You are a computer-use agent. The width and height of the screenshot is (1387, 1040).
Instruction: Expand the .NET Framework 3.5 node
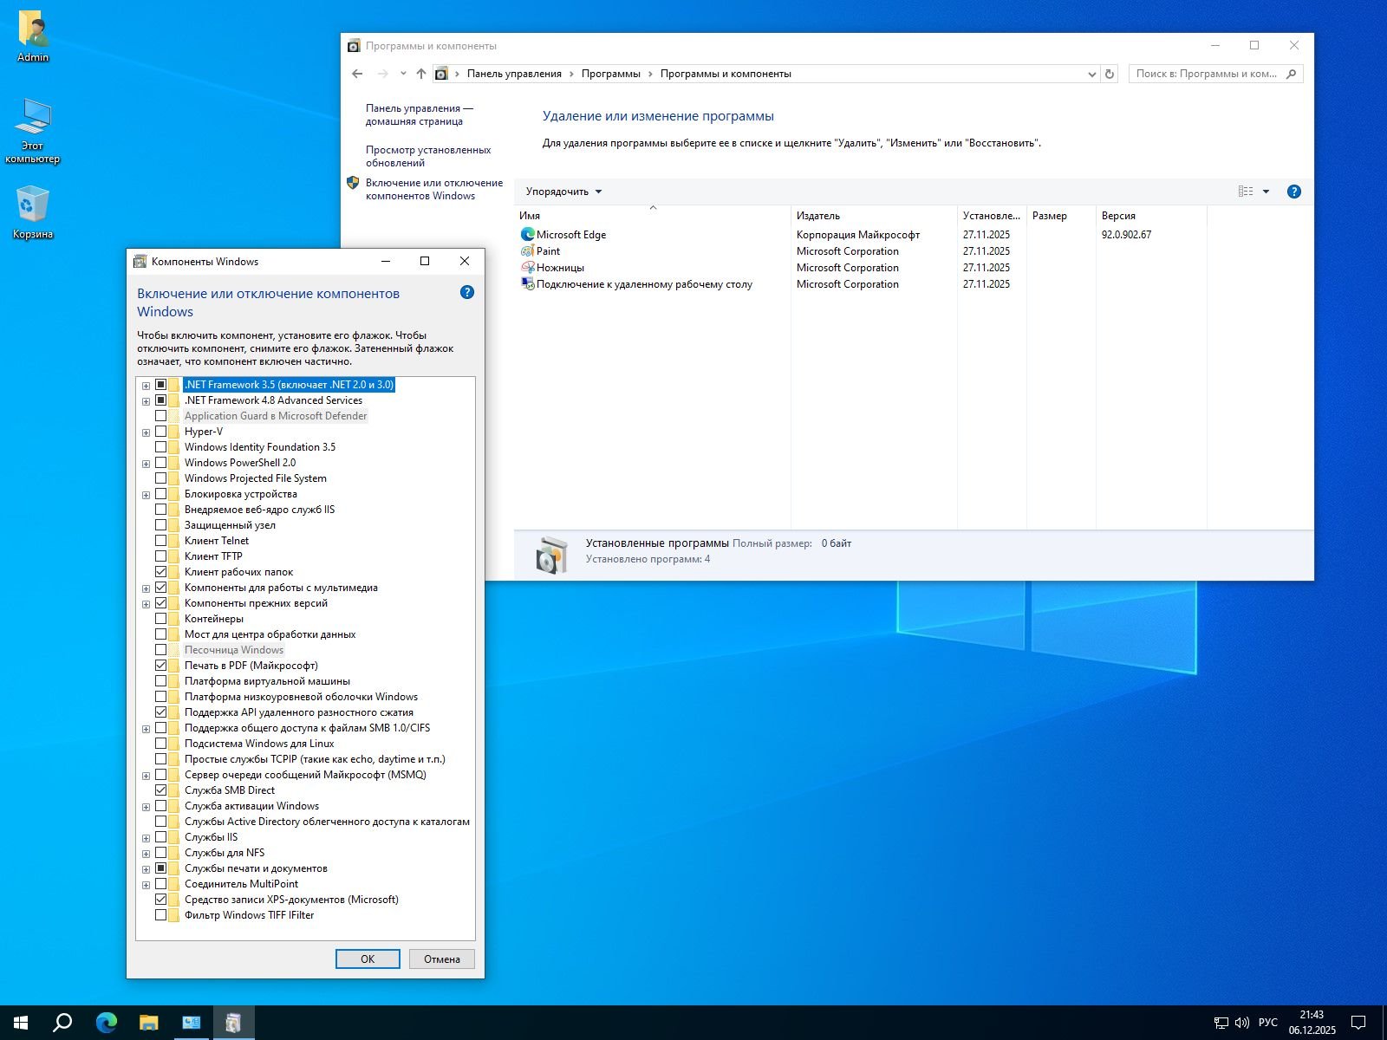pos(146,386)
